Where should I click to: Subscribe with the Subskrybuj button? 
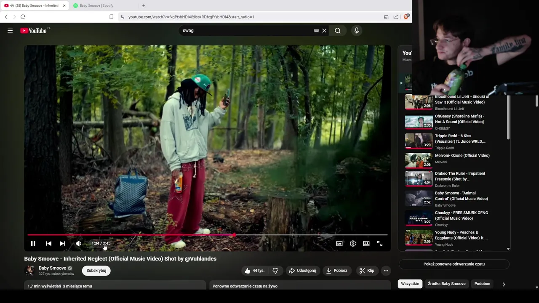point(96,271)
